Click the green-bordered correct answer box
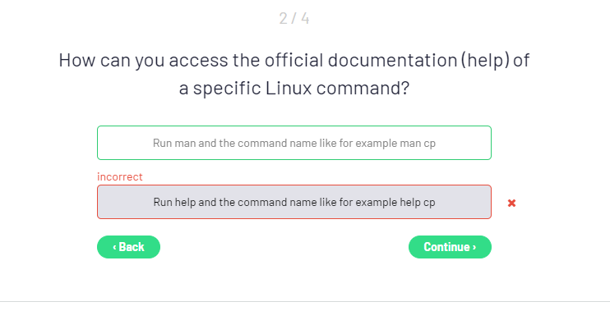The image size is (610, 311). point(294,143)
